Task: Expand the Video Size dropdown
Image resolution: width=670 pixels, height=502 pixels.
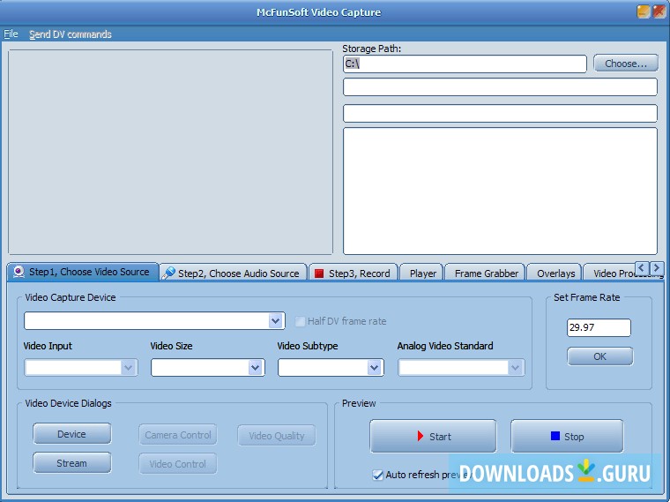Action: (x=255, y=367)
